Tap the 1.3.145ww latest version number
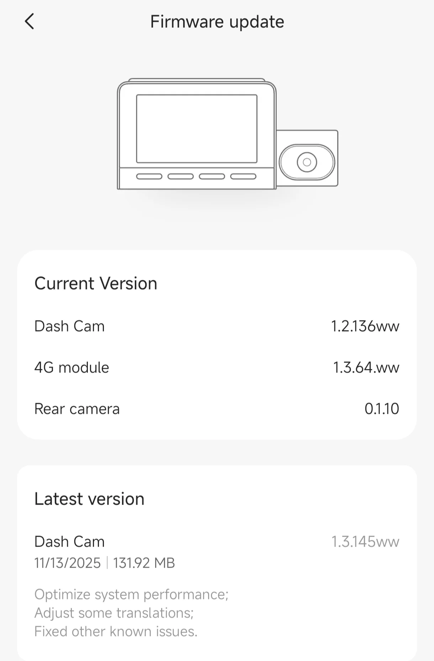 [x=365, y=542]
